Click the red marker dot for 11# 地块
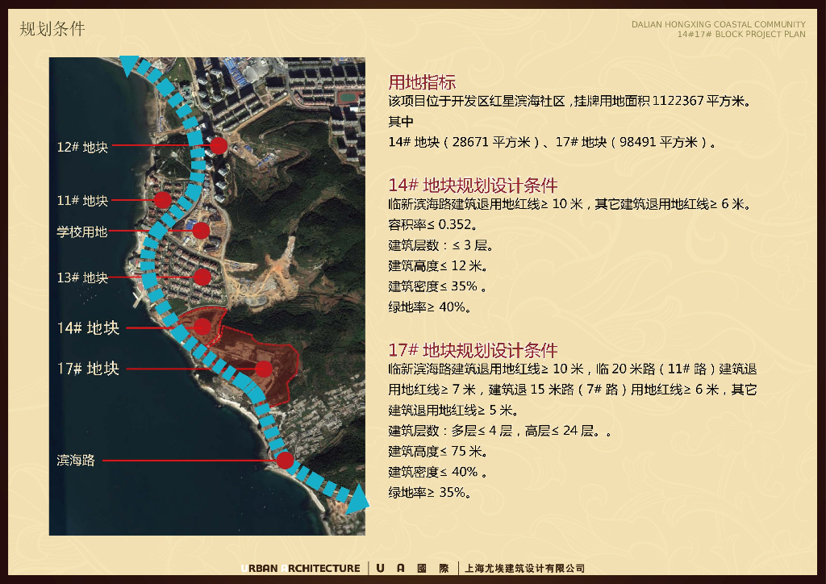Image resolution: width=826 pixels, height=584 pixels. (x=163, y=200)
